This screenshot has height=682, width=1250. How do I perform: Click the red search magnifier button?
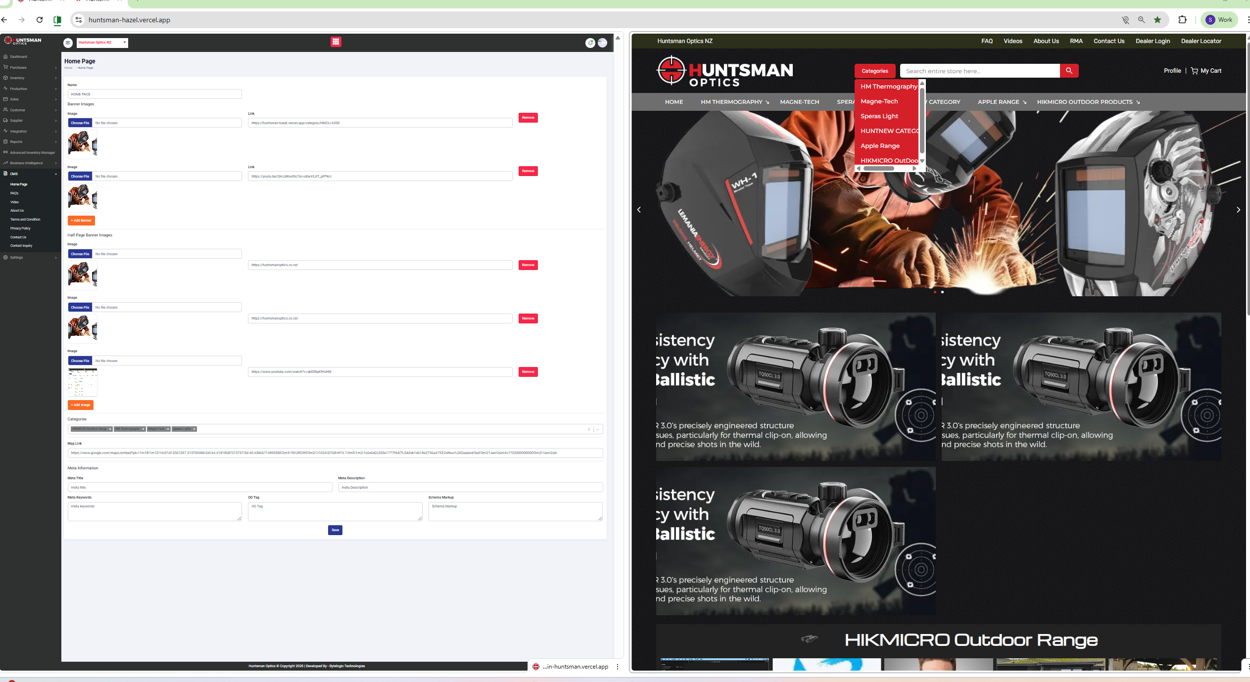click(x=1069, y=71)
